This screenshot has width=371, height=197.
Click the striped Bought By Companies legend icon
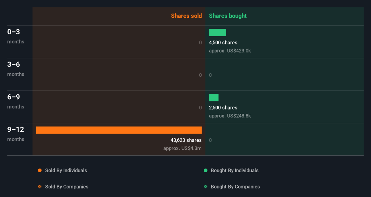coord(205,187)
